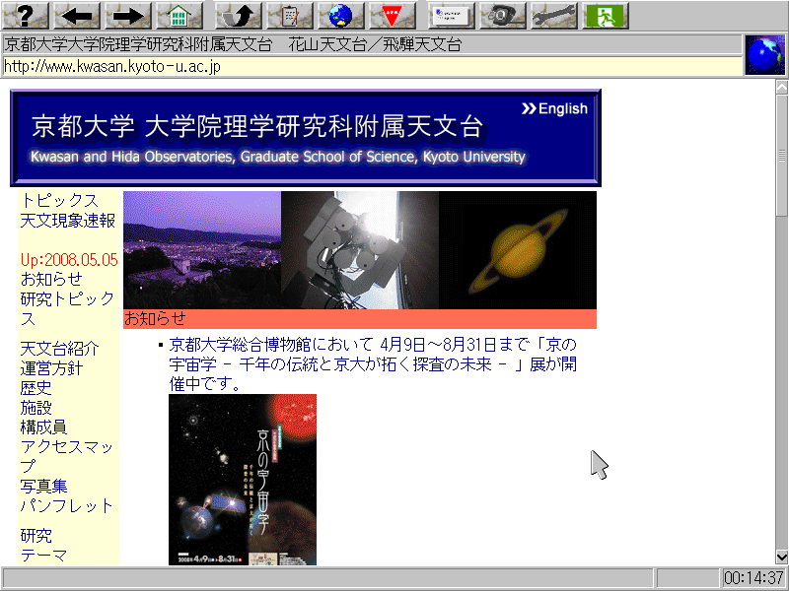Viewport: 789px width, 591px height.
Task: Open the パンフレット sidebar link
Action: point(67,505)
